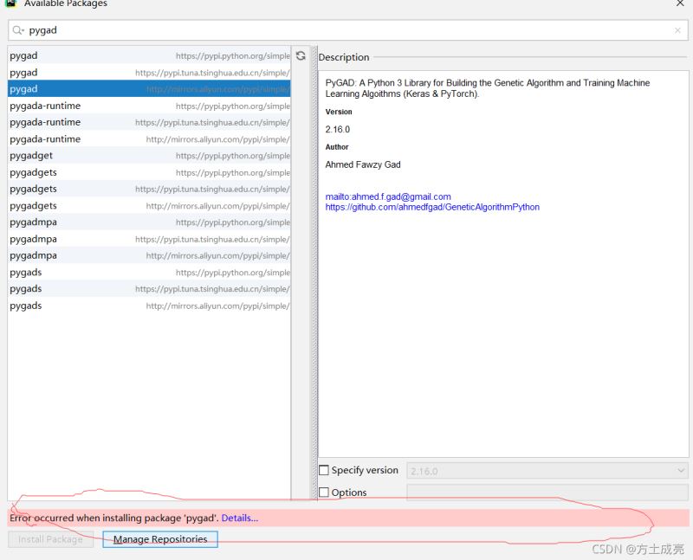The image size is (693, 560).
Task: Click the search magnifier icon
Action: point(18,30)
